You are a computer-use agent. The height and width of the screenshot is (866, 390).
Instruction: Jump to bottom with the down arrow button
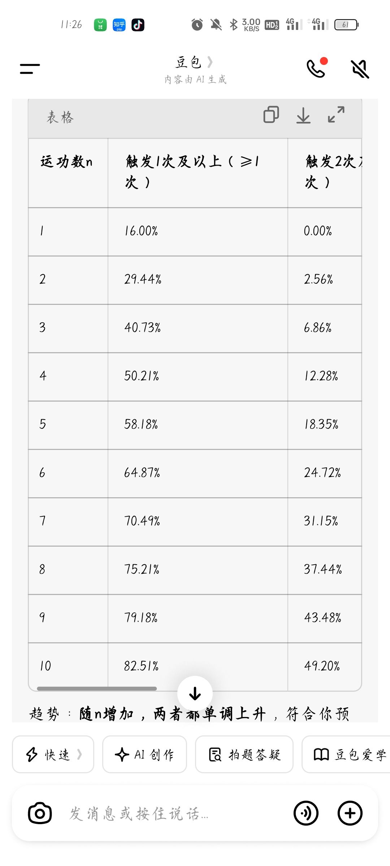(x=195, y=694)
